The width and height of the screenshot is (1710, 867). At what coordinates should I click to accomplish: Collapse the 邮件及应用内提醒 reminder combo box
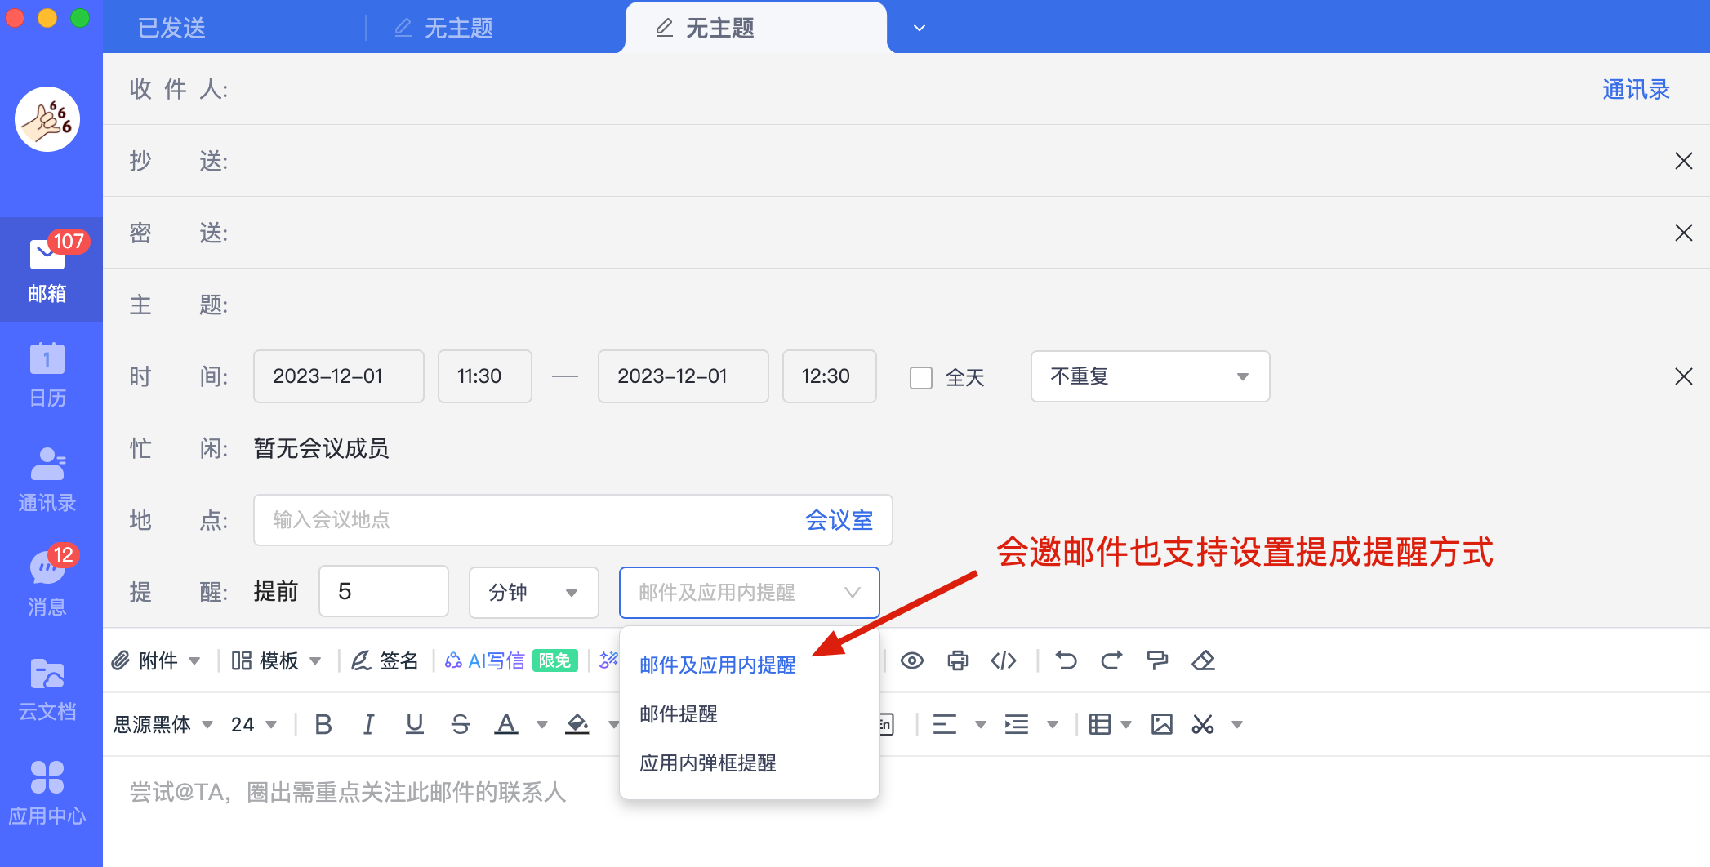point(749,592)
